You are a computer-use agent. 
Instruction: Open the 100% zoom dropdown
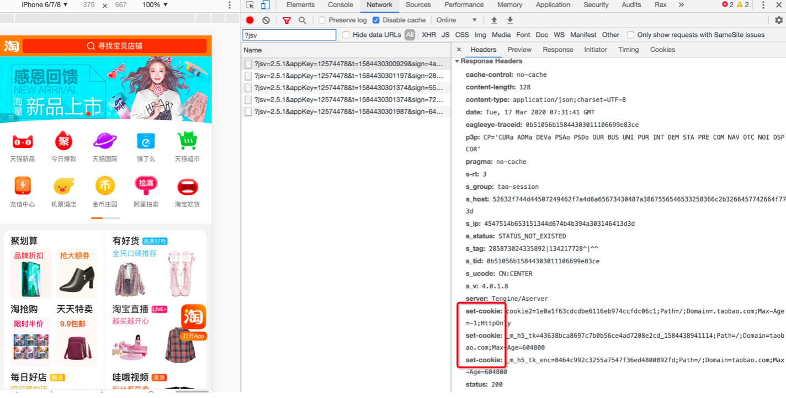coord(155,4)
